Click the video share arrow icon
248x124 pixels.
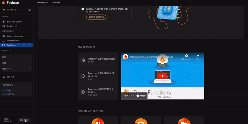click(x=198, y=56)
